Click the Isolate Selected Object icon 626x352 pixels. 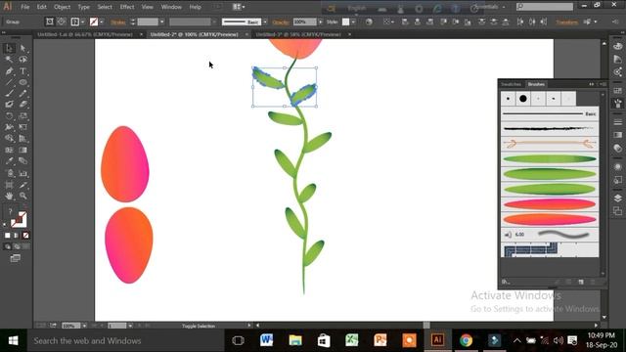[50, 22]
